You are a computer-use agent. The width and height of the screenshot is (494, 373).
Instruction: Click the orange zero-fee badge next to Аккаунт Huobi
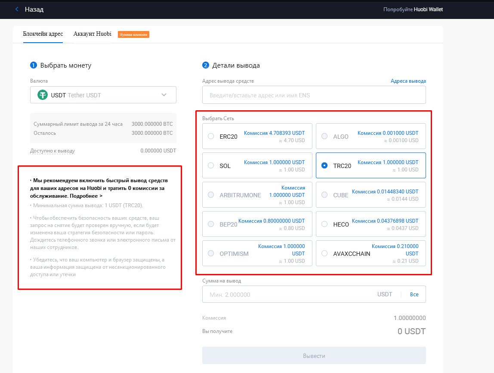(x=133, y=34)
